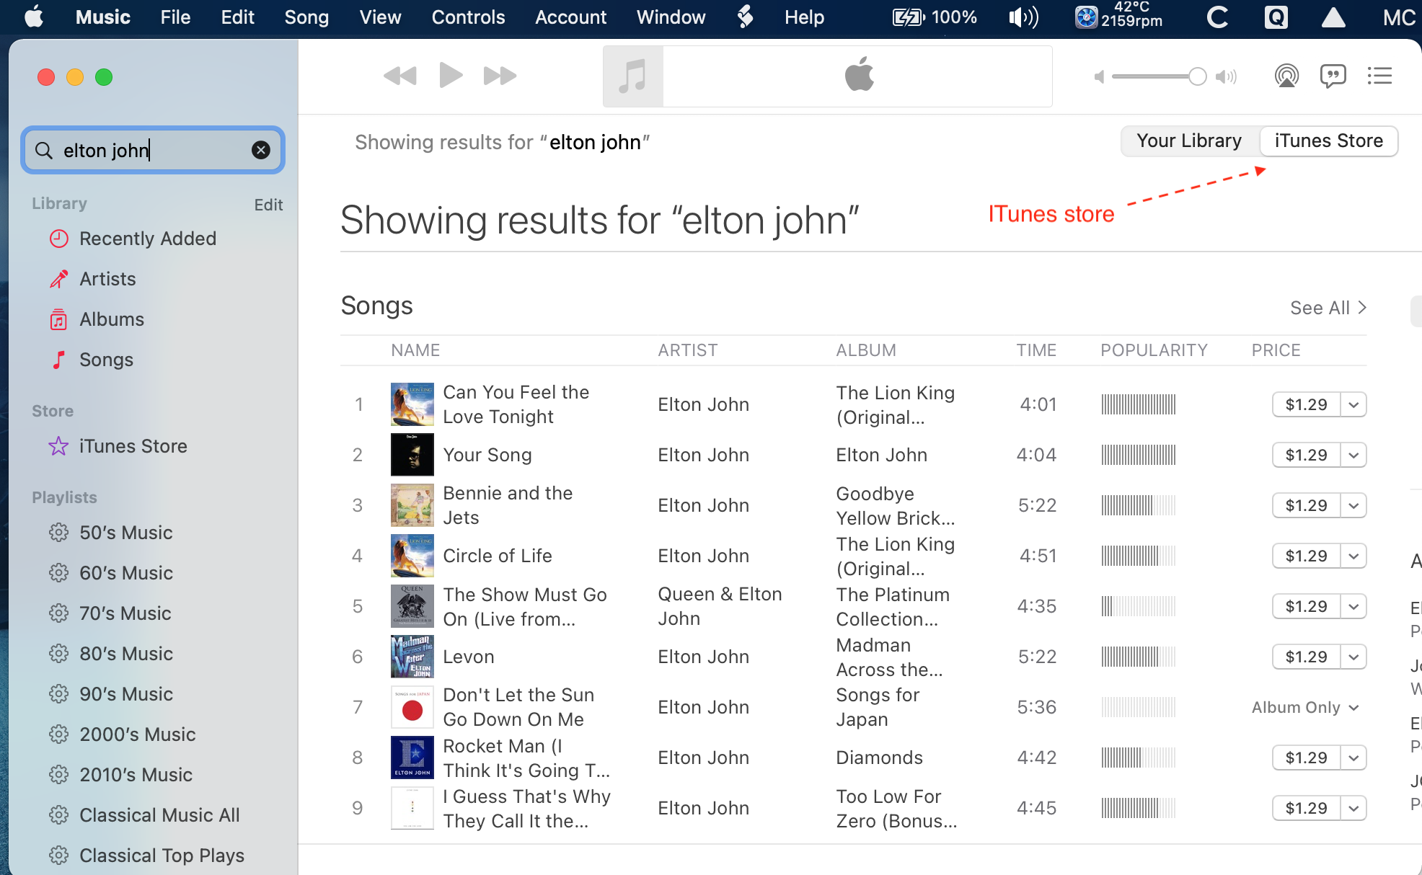Buy Your Song for $1.29

(x=1306, y=455)
